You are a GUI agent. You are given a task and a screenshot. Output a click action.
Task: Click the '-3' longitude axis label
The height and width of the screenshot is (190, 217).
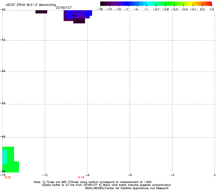172,175
